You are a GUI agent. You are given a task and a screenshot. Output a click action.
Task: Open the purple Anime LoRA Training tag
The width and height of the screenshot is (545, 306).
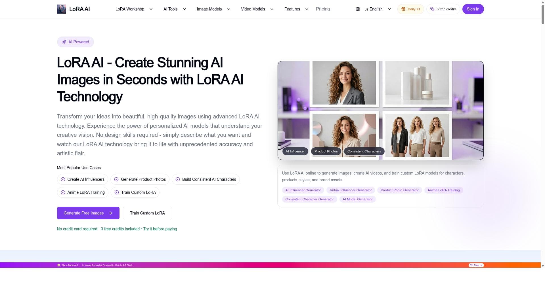[x=443, y=190]
